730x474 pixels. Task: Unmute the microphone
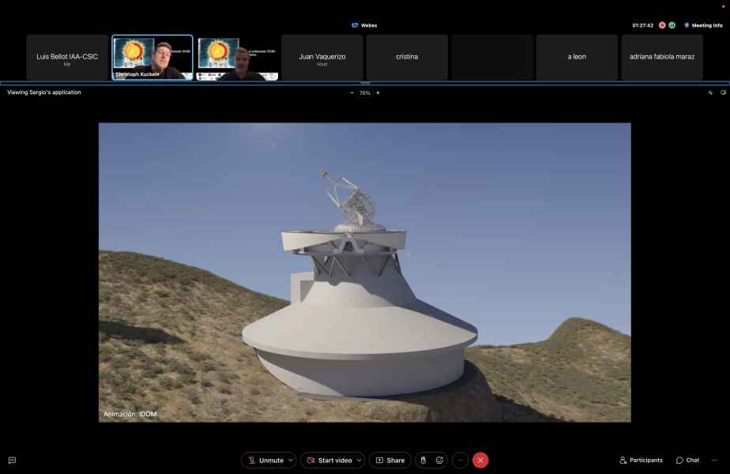[264, 460]
